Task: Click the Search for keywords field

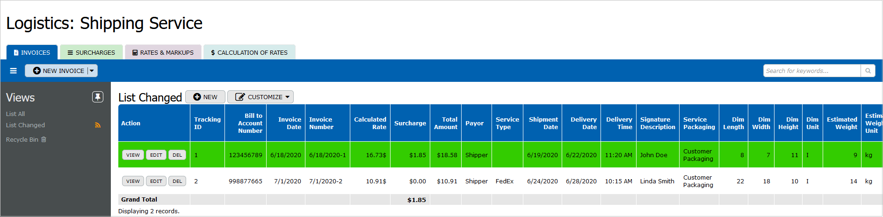Action: tap(812, 71)
